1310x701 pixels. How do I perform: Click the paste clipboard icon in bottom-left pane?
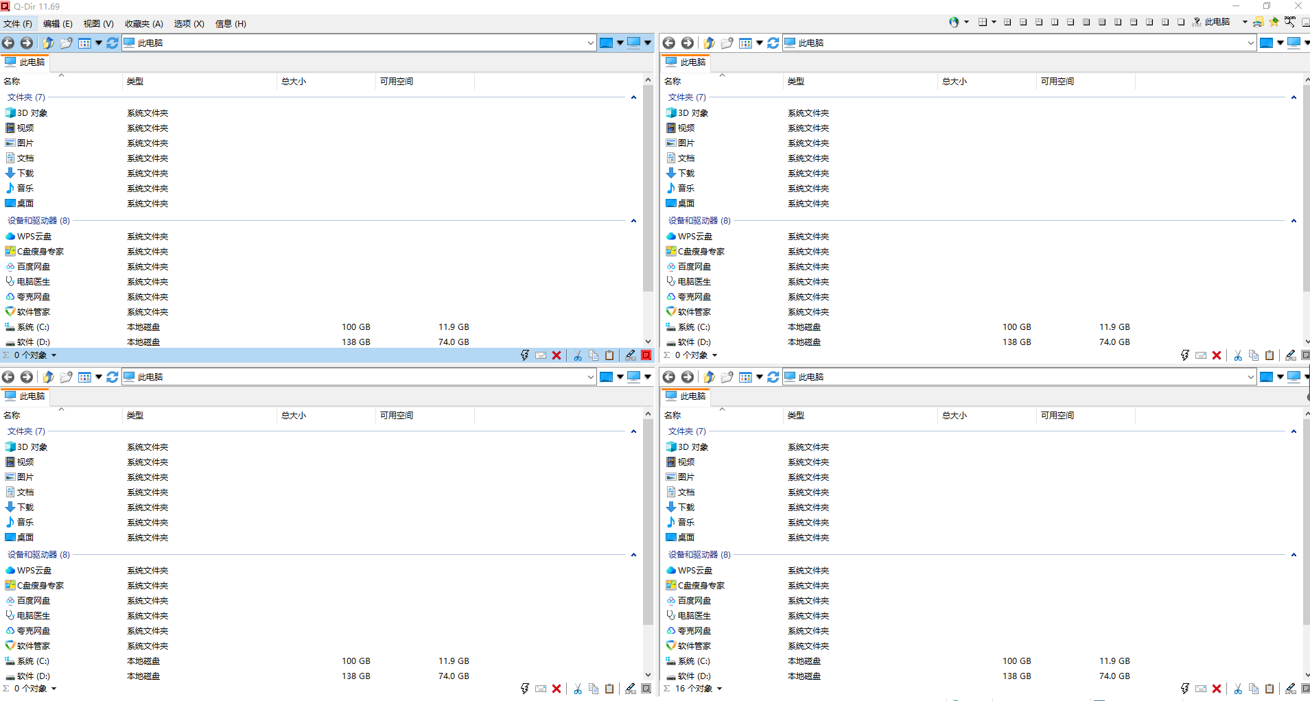pos(609,689)
